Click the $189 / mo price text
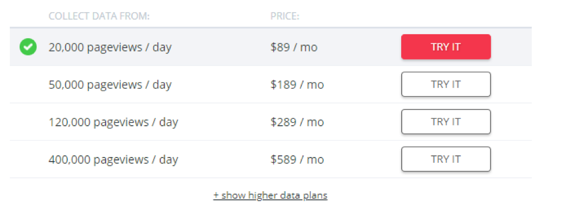Screen dimensions: 566x223 coord(297,85)
